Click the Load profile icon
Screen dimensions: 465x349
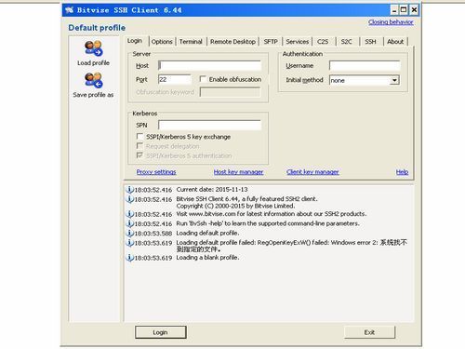tap(93, 48)
